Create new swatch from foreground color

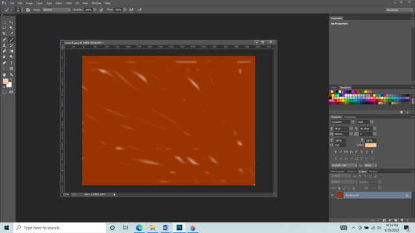point(401,112)
